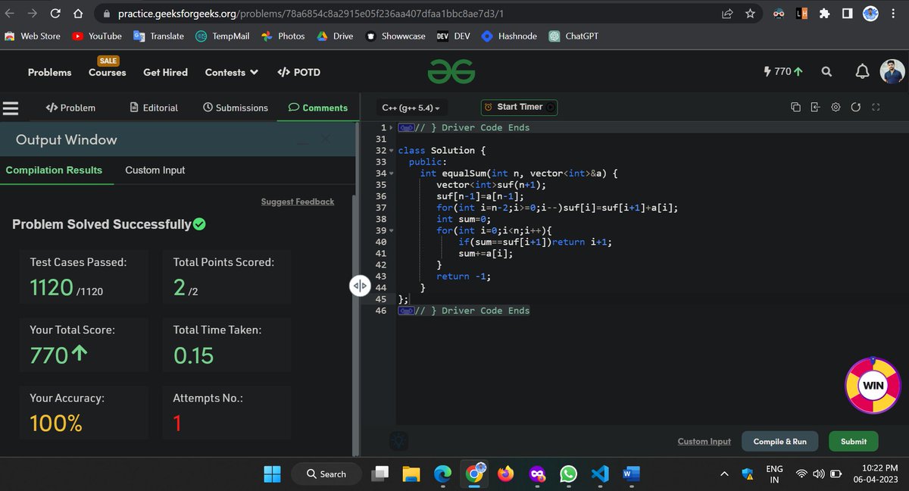909x491 pixels.
Task: Open the spy-glasses browser extension
Action: coord(779,14)
